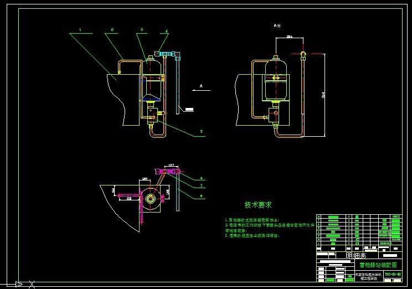Viewport: 412px width, 289px height.
Task: Select the A-direction view label at top
Action: point(277,26)
